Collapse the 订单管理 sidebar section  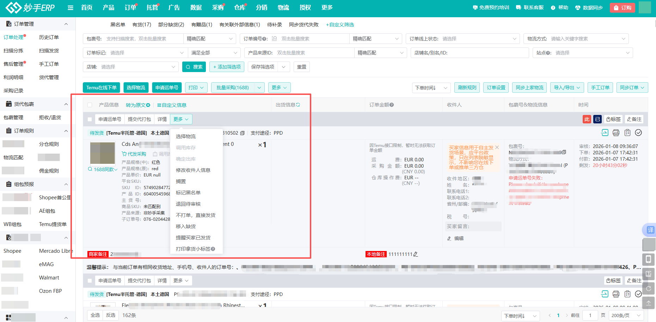tap(66, 24)
